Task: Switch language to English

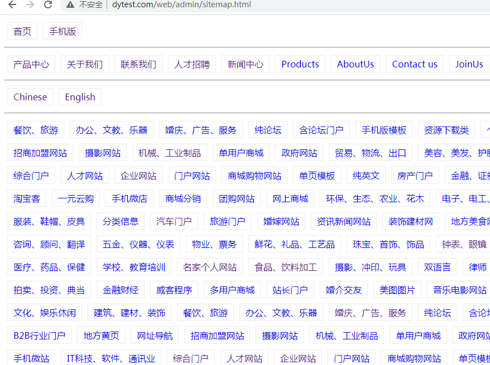Action: 79,97
